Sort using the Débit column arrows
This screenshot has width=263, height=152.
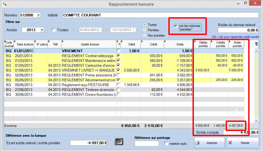coord(122,41)
